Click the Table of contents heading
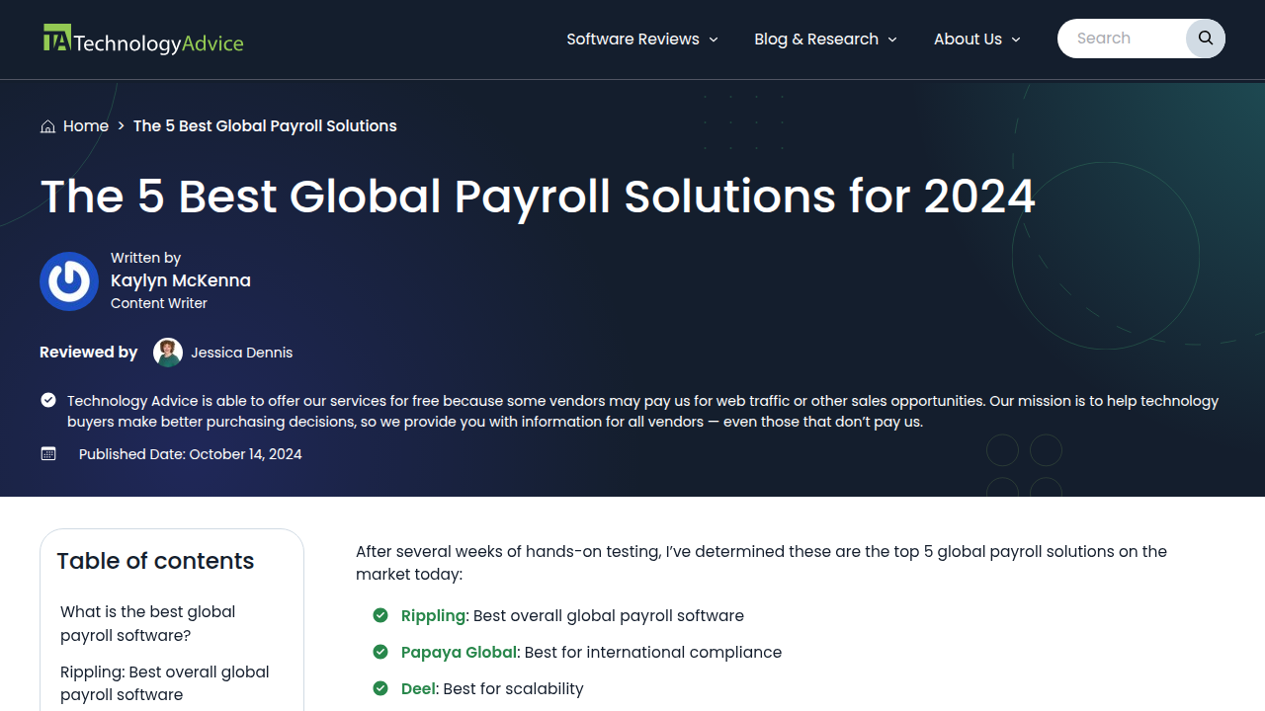This screenshot has width=1265, height=711. pos(155,561)
